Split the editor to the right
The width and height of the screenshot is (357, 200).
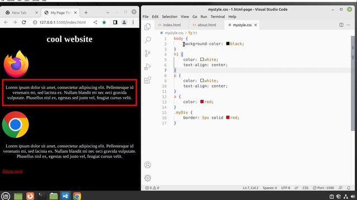341,24
